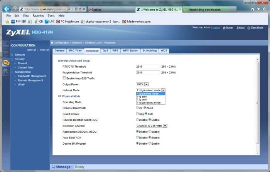Image resolution: width=270 pixels, height=172 pixels.
Task: Click the browser Back arrow button
Action: pyautogui.click(x=7, y=9)
